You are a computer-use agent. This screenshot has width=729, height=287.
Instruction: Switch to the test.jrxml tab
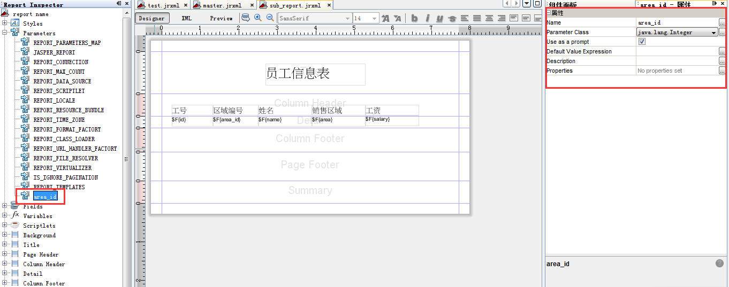coord(162,5)
